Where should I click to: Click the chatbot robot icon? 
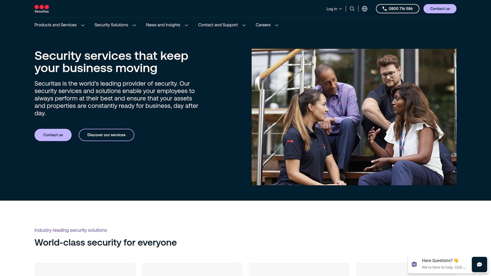coord(414,264)
